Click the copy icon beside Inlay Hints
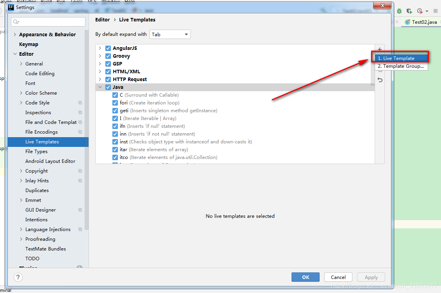441x293 pixels. click(80, 181)
